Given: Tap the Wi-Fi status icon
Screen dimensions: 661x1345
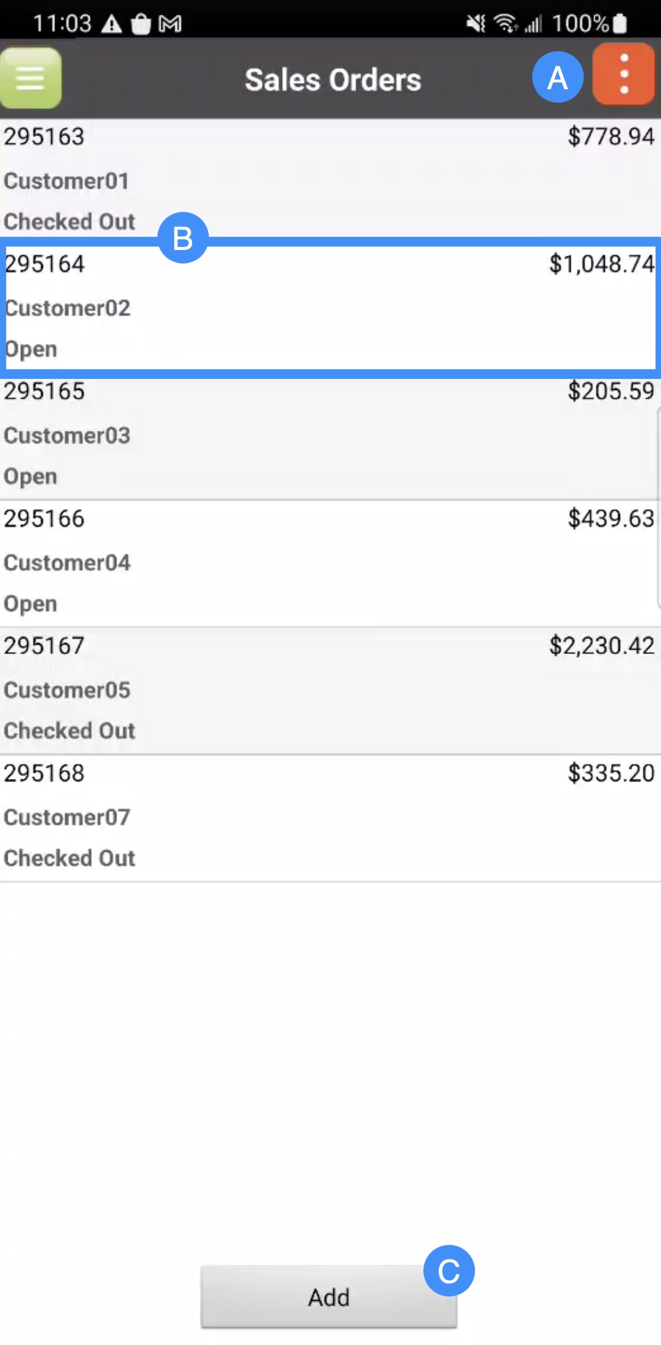Looking at the screenshot, I should [x=506, y=24].
